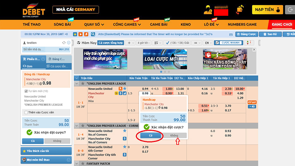Open the QUAY SỐ dropdown menu
This screenshot has height=166, width=295.
[94, 25]
